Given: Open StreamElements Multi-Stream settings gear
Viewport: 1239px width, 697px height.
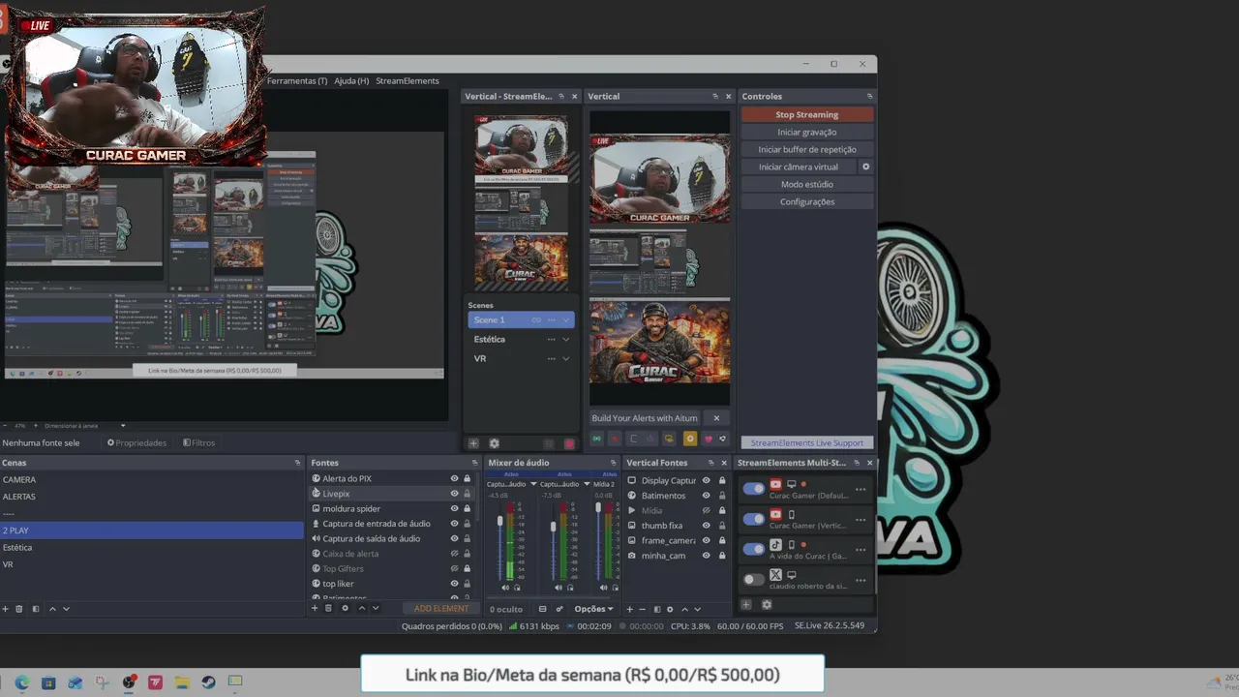Looking at the screenshot, I should [x=767, y=605].
